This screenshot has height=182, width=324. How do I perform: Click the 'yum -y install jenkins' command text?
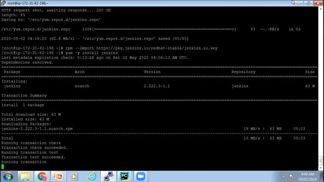pyautogui.click(x=92, y=53)
